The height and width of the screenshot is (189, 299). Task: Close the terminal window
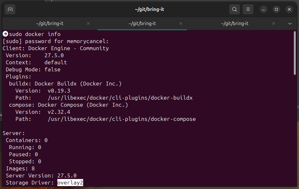click(289, 10)
